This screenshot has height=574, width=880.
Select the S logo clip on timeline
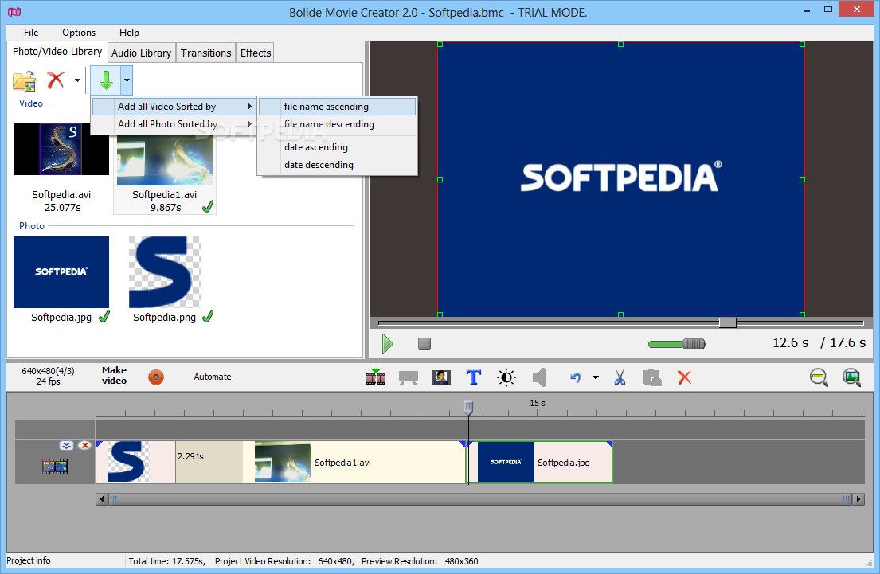(x=136, y=463)
